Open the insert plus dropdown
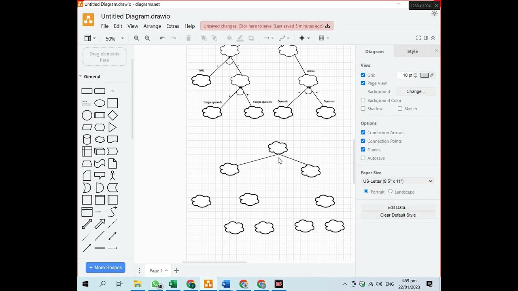 (x=304, y=38)
